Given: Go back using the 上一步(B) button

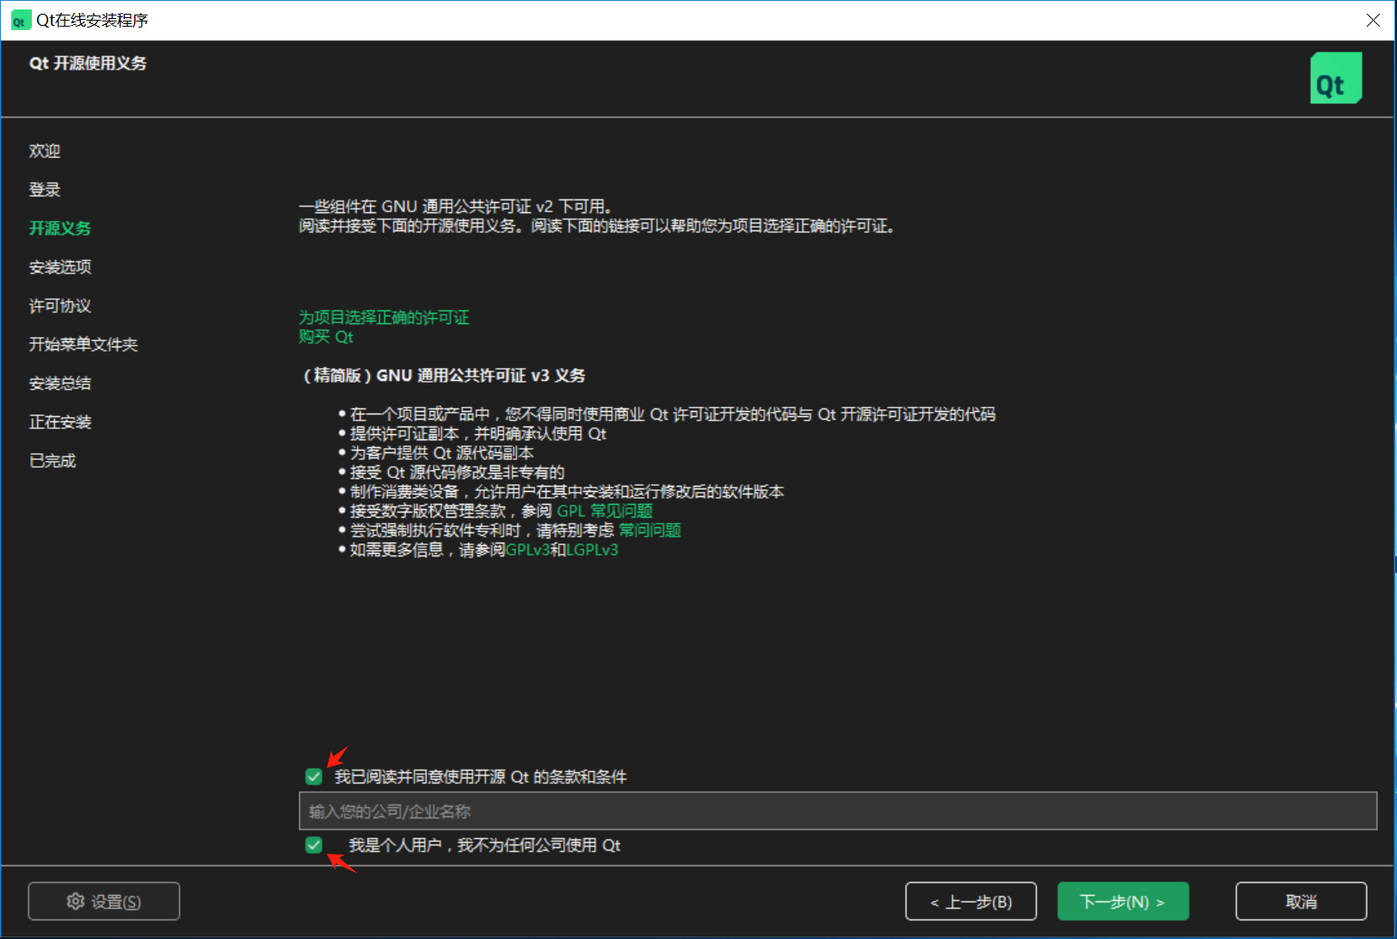Looking at the screenshot, I should click(x=970, y=901).
